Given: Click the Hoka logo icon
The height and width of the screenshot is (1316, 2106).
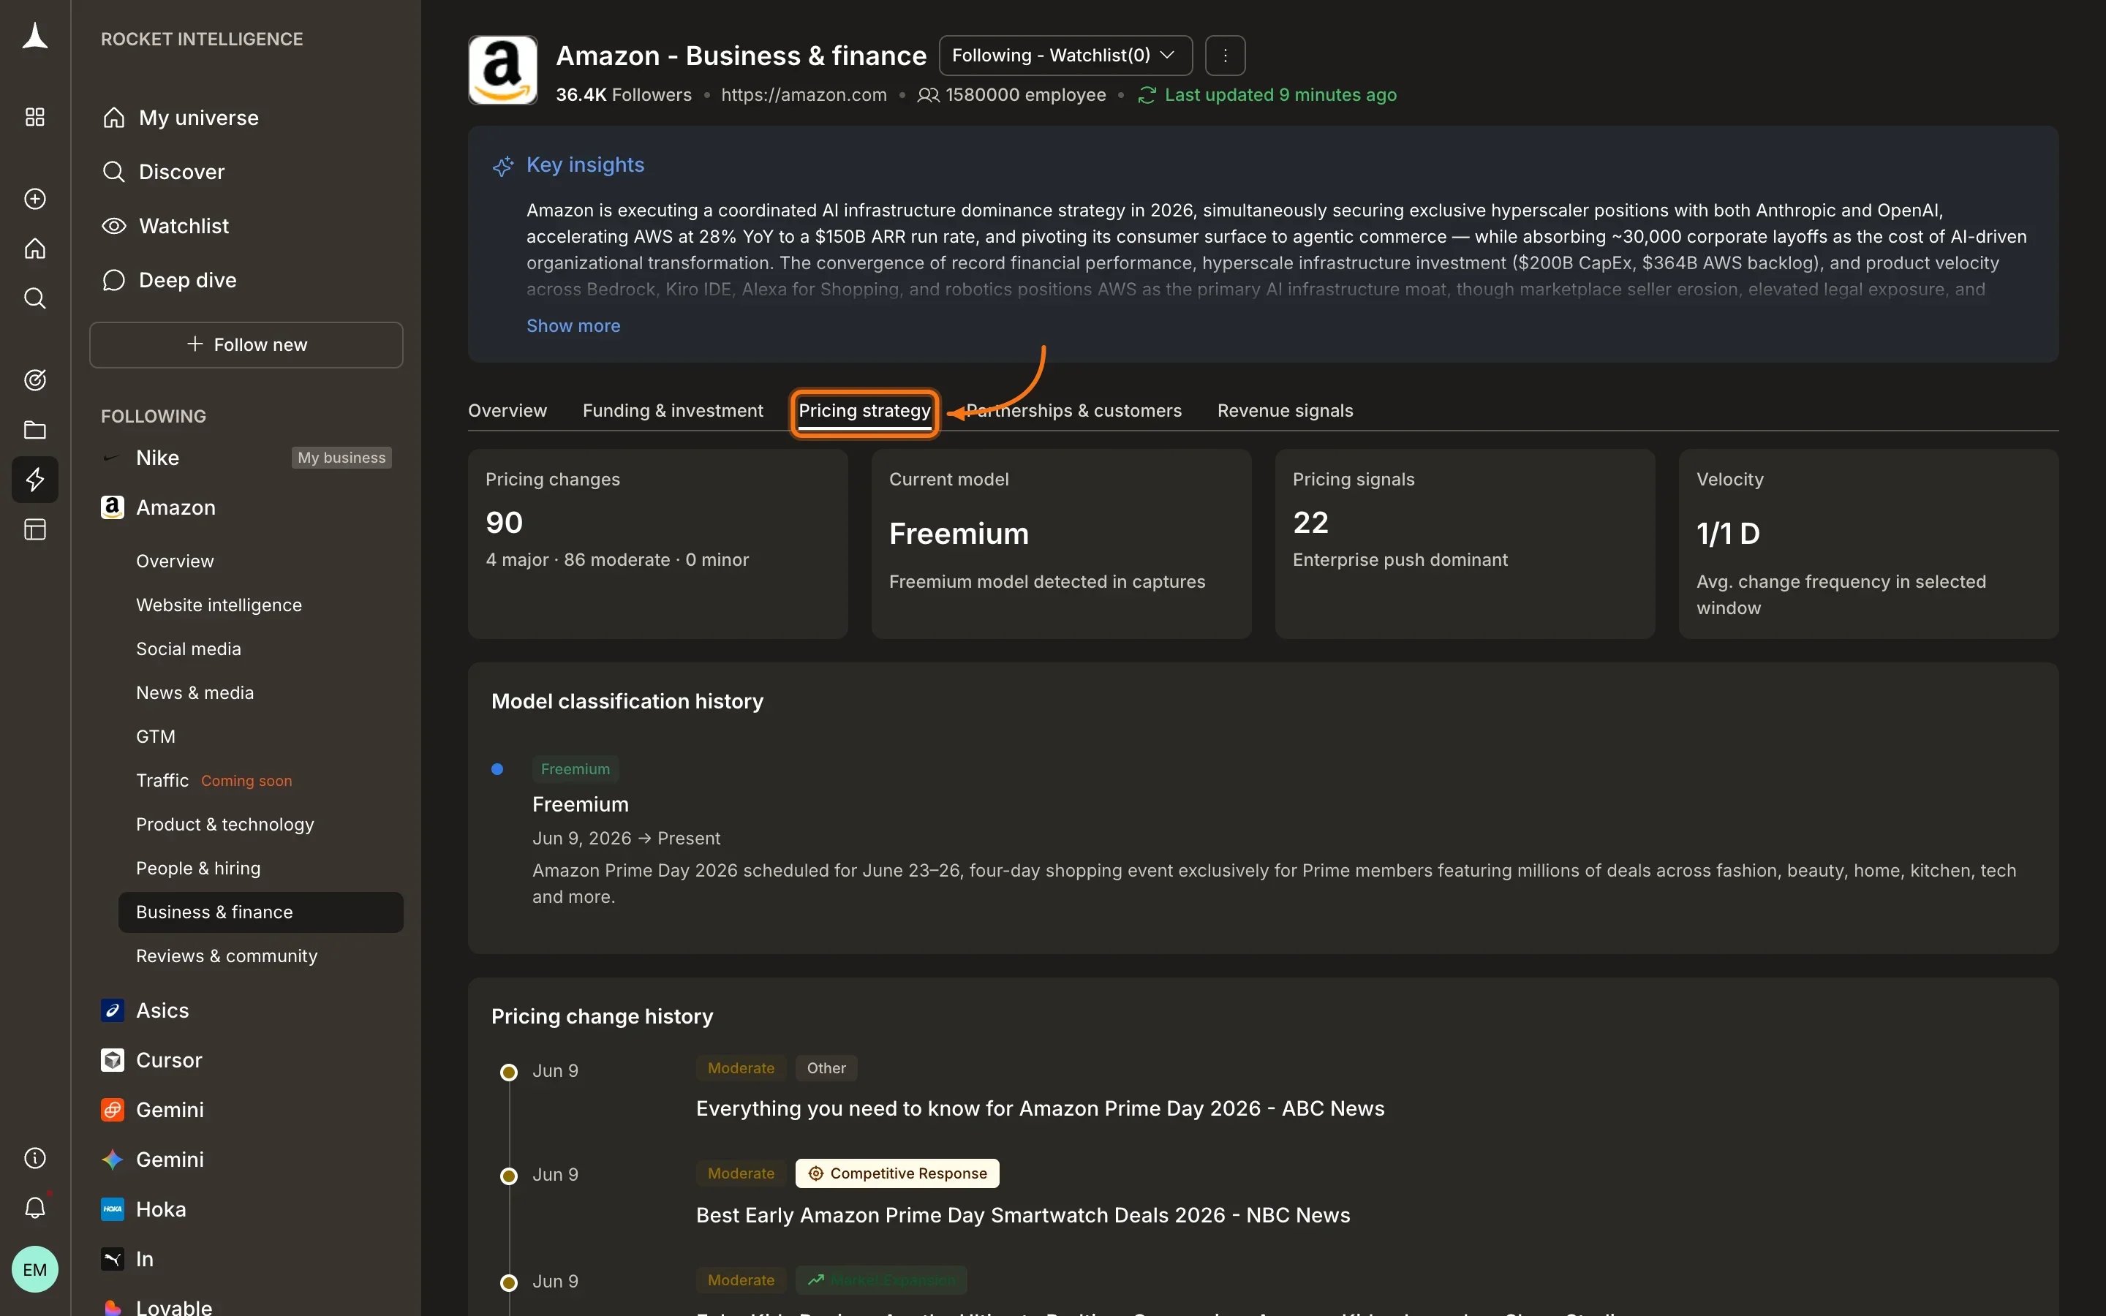Looking at the screenshot, I should click(113, 1209).
